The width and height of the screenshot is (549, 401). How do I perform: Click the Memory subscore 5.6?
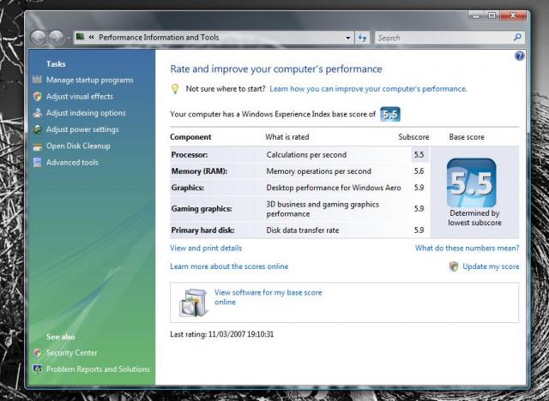[419, 171]
